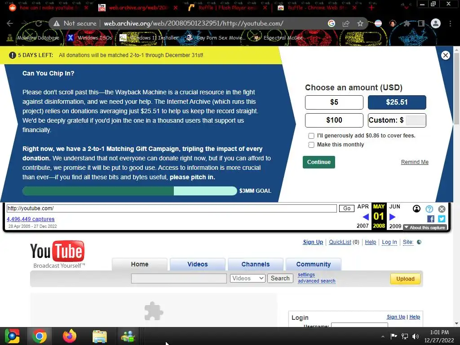This screenshot has height=345, width=460.
Task: Open the YouTube Home tab
Action: (140, 264)
